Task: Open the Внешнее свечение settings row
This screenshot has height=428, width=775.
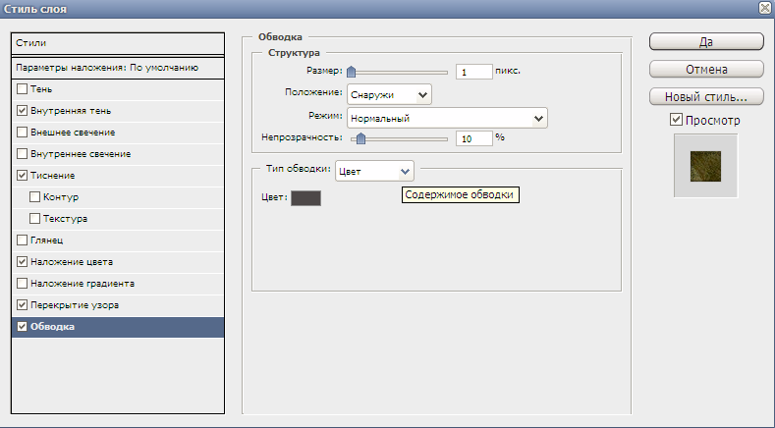Action: (x=118, y=132)
